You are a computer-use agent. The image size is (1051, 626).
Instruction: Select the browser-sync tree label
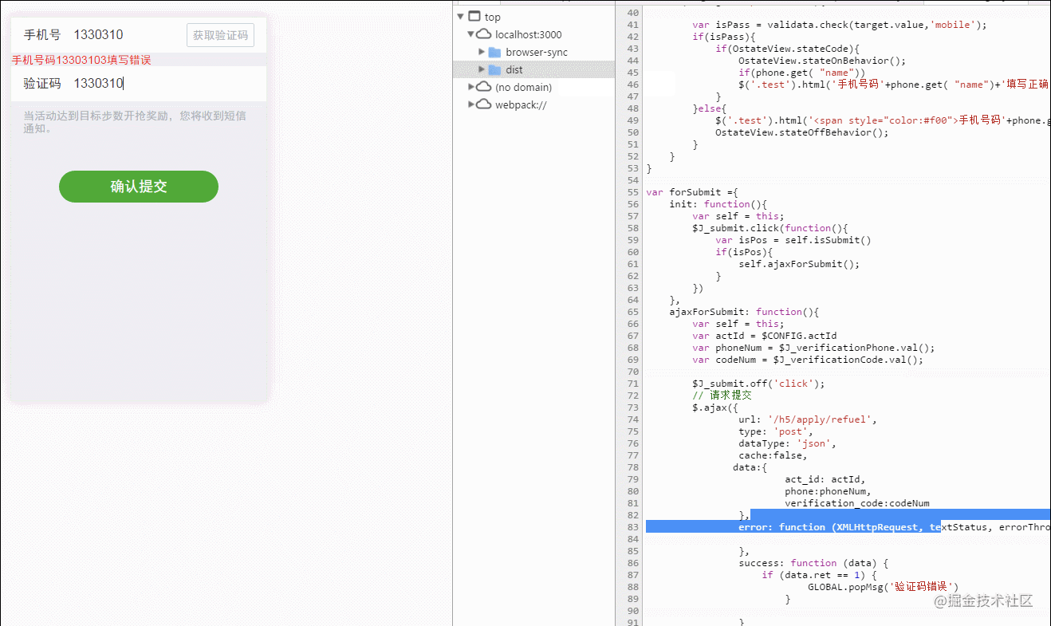click(537, 52)
